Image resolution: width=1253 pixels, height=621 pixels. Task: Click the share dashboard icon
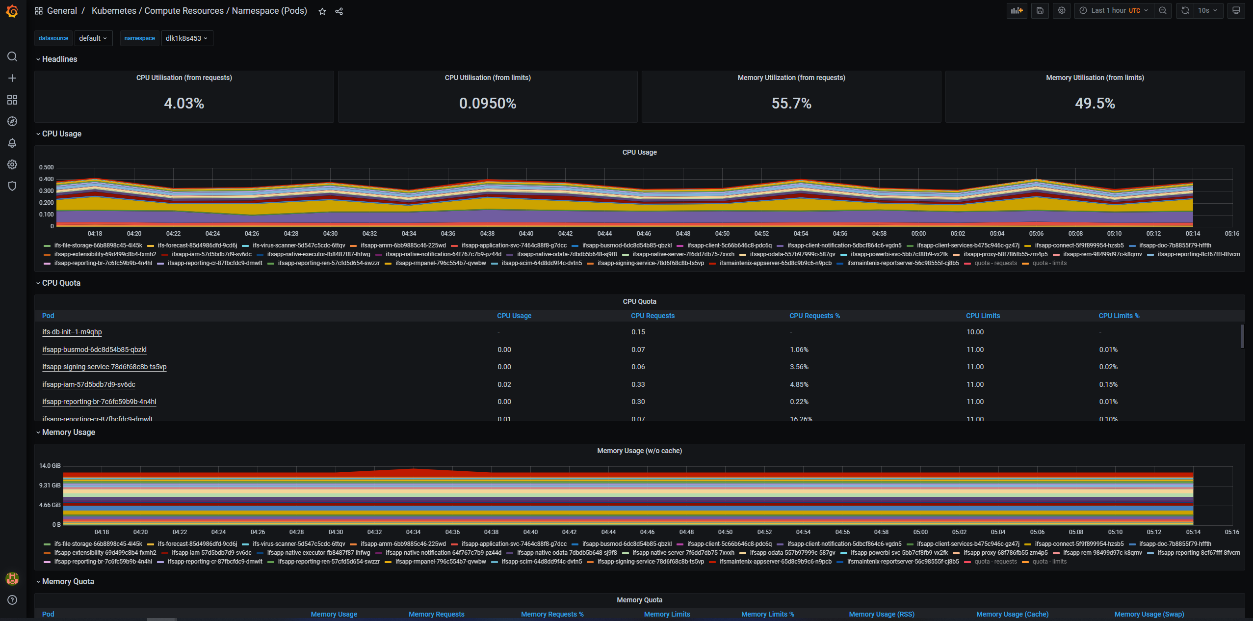[339, 11]
